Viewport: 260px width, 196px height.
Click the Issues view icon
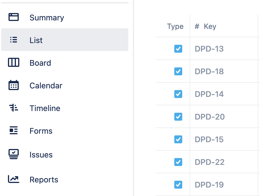13,154
